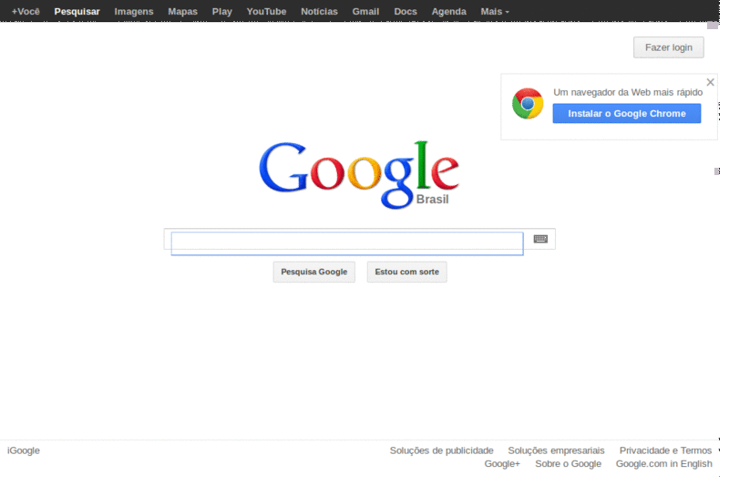The width and height of the screenshot is (729, 486).
Task: Click the Fazer login button
Action: tap(669, 47)
